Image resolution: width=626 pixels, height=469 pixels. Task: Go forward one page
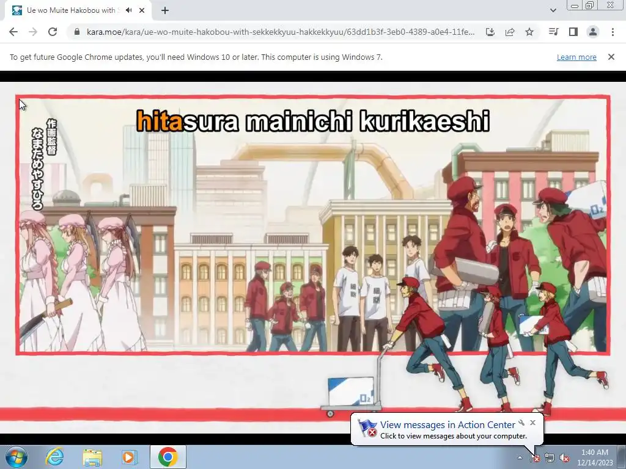click(x=33, y=32)
